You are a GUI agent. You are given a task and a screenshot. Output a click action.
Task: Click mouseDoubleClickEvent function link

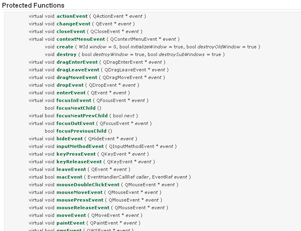pyautogui.click(x=88, y=185)
